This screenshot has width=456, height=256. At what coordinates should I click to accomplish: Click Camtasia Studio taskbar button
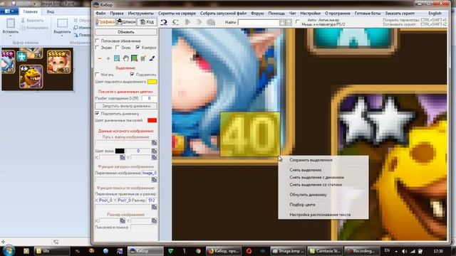click(325, 251)
